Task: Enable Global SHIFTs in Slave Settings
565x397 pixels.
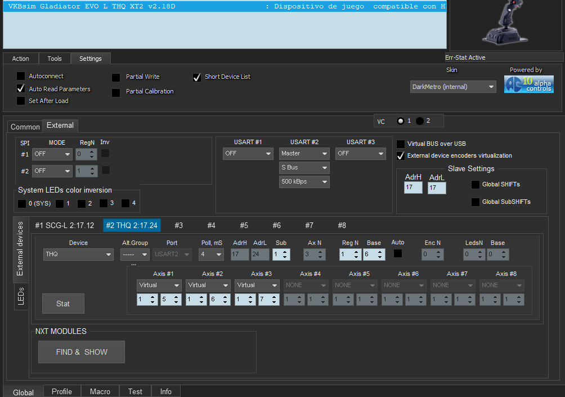Action: click(x=476, y=185)
